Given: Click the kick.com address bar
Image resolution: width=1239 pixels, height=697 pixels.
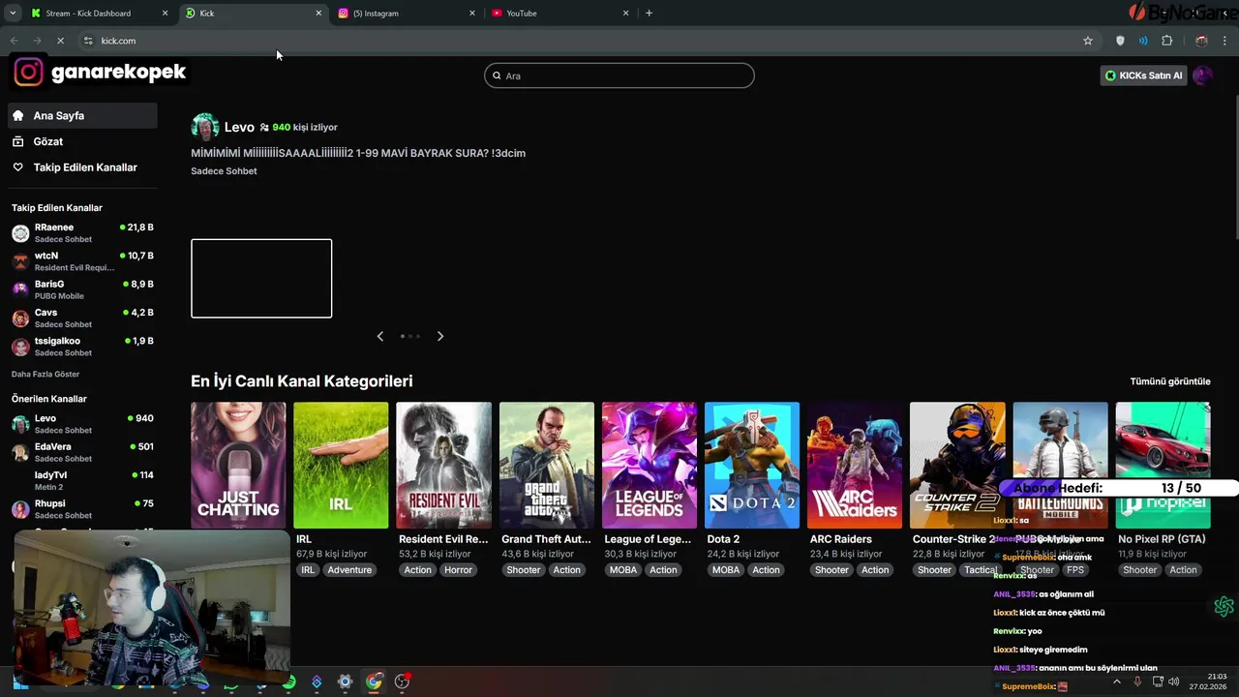Looking at the screenshot, I should [x=581, y=41].
